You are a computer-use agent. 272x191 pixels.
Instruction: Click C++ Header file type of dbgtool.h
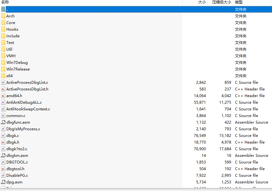click(250, 169)
